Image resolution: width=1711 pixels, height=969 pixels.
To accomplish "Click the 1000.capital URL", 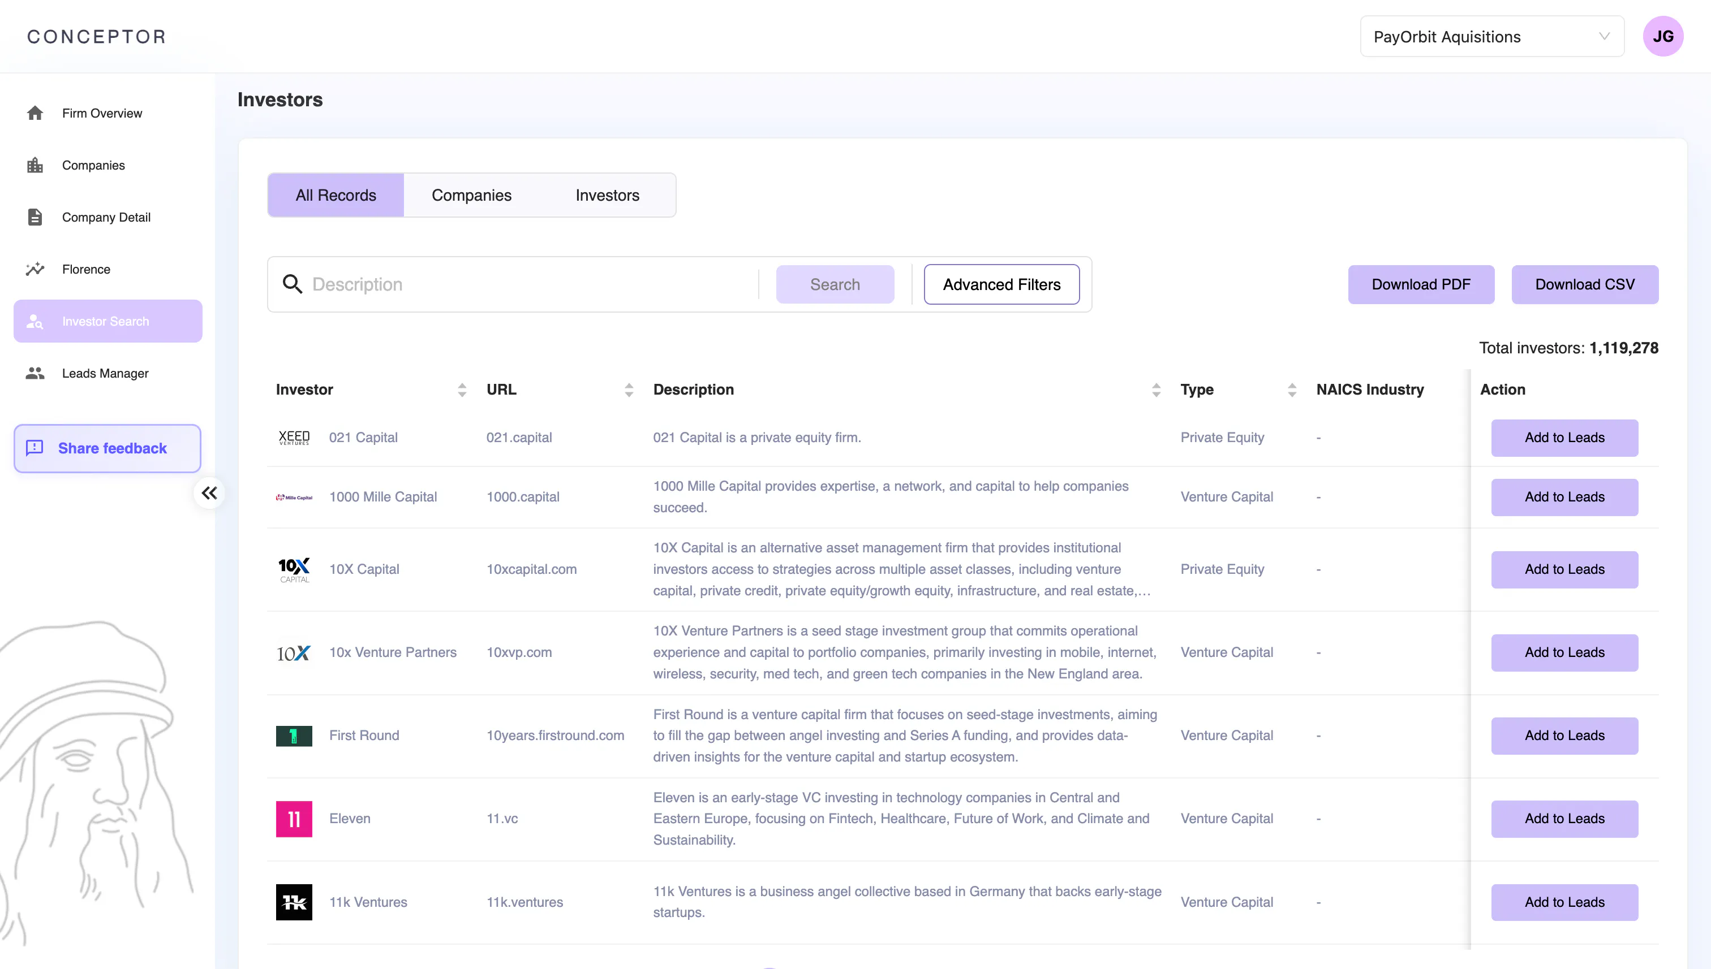I will pos(523,497).
